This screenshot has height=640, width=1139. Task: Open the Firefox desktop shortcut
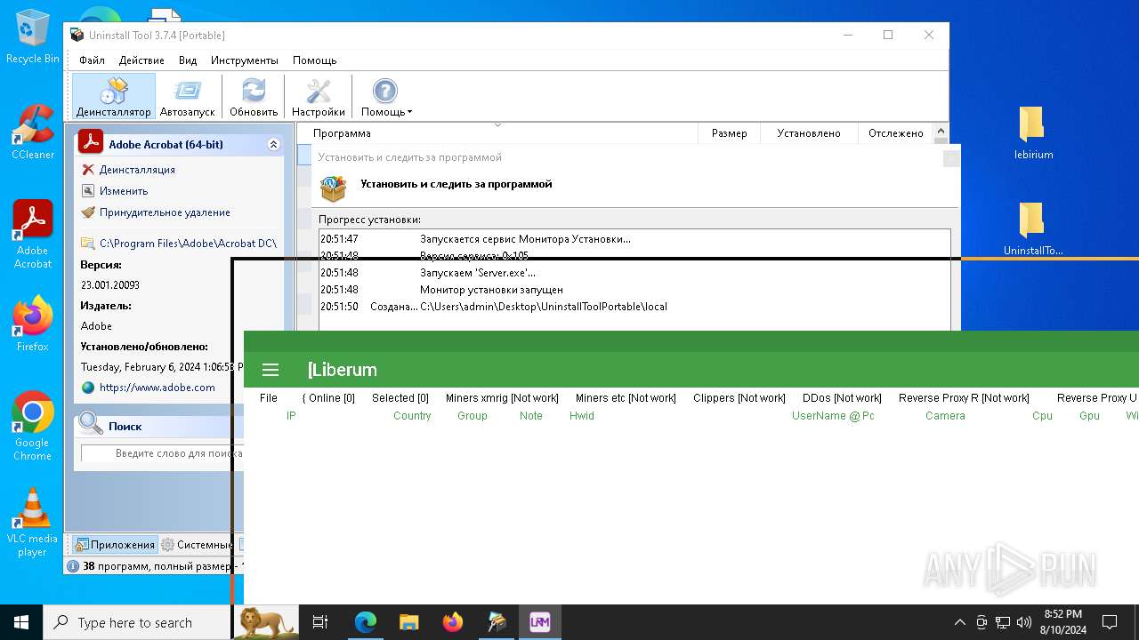[33, 324]
